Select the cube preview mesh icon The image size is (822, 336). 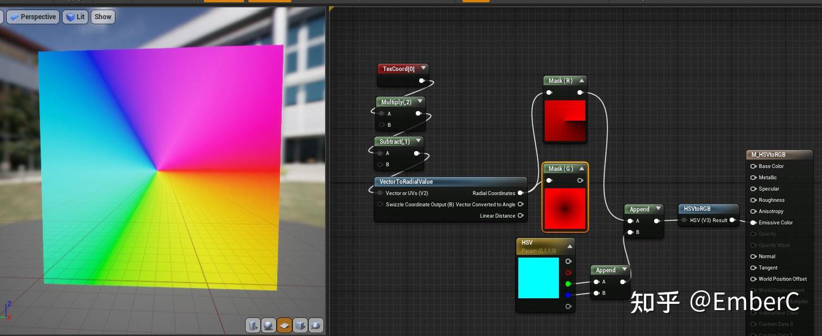click(x=300, y=325)
